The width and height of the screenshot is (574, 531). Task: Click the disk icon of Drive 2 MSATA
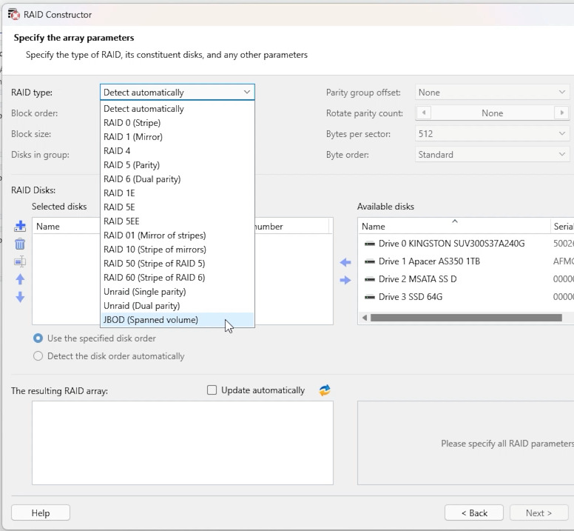pos(370,279)
